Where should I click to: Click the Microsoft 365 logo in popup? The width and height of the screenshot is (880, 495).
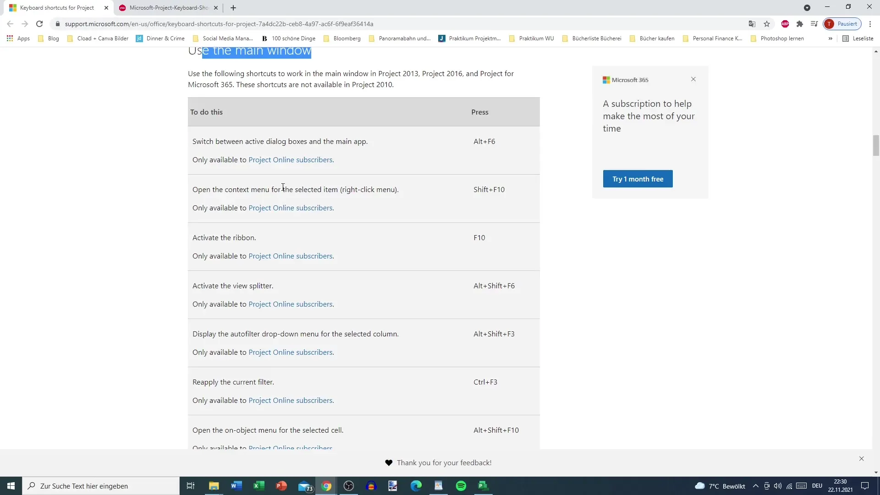coord(607,79)
